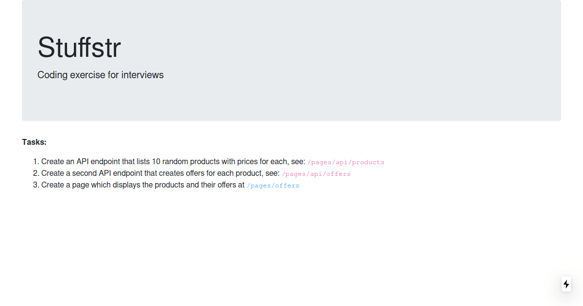Click the 'Coding exercise for interviews' subtitle
Viewport: 583px width, 306px height.
coord(101,75)
